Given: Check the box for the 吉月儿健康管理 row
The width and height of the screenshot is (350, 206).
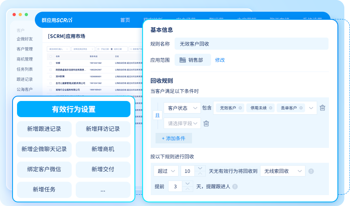Looking at the screenshot, I should pyautogui.click(x=51, y=83).
